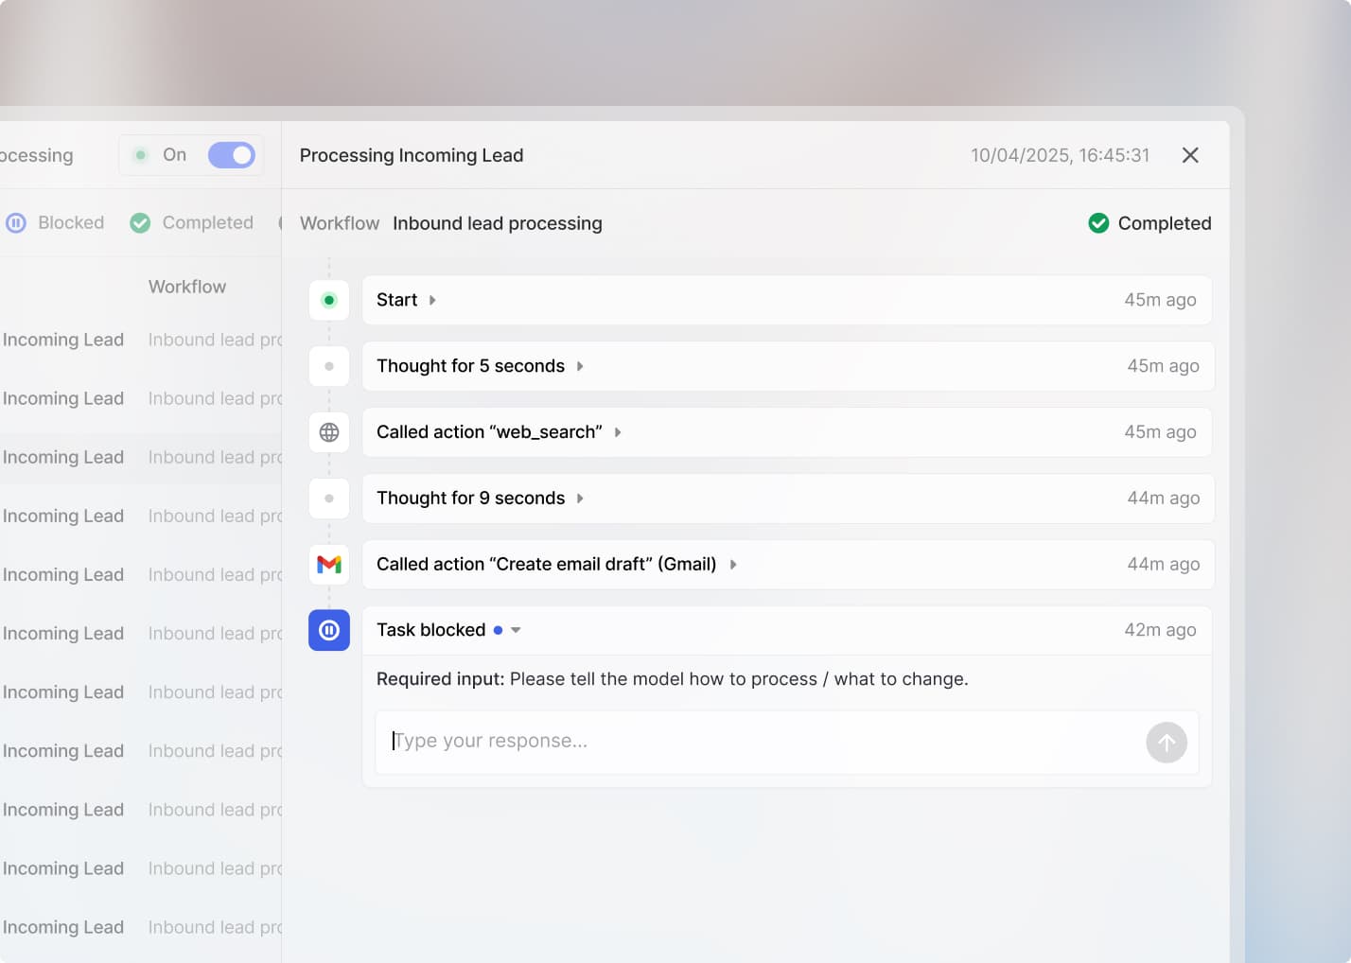Select the highlighted third Incoming Lead row
This screenshot has height=963, width=1351.
[x=63, y=458]
